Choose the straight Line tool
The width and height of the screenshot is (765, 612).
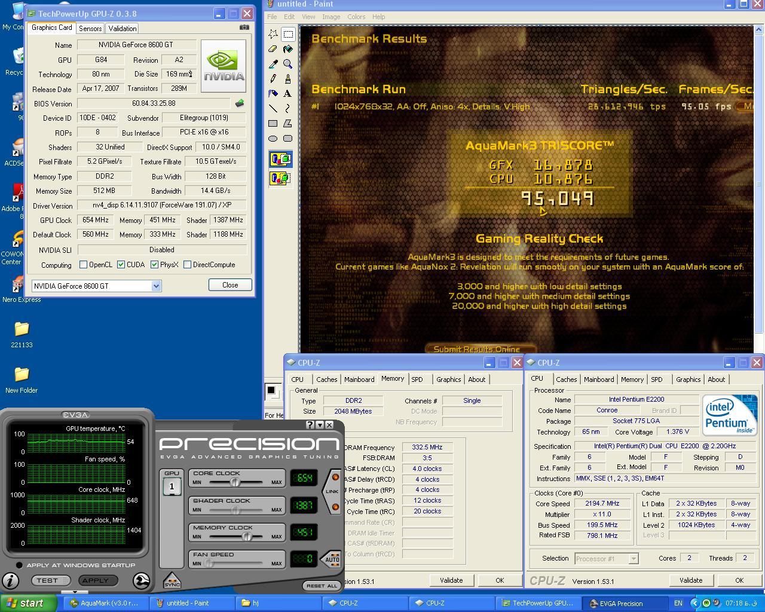(273, 109)
